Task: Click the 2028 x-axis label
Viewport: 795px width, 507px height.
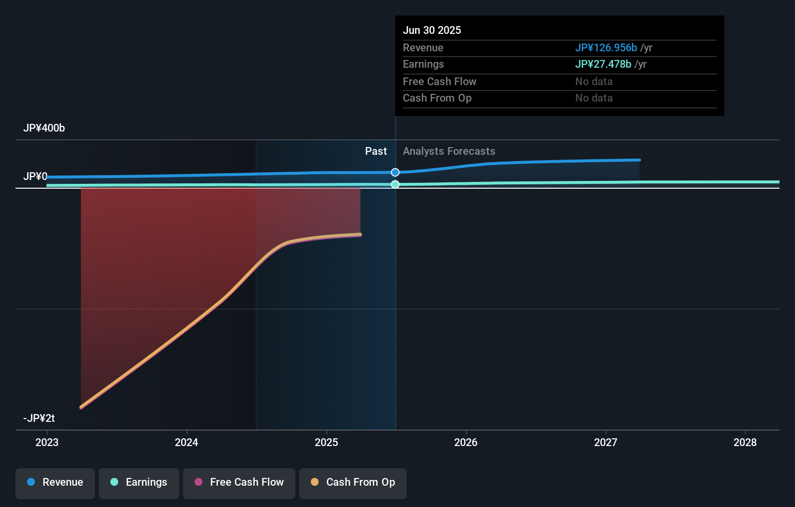Action: (745, 442)
